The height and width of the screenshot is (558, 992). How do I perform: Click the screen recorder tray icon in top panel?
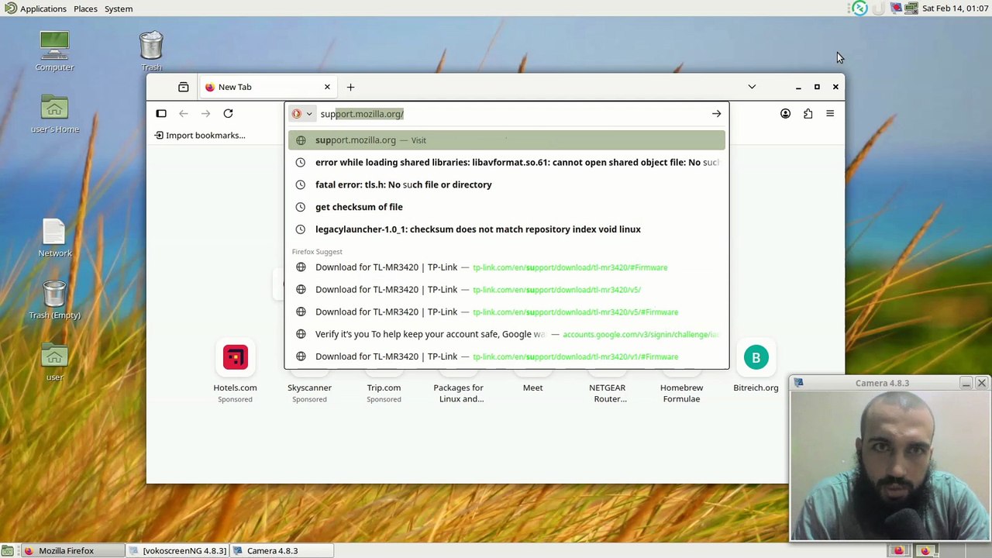click(897, 9)
